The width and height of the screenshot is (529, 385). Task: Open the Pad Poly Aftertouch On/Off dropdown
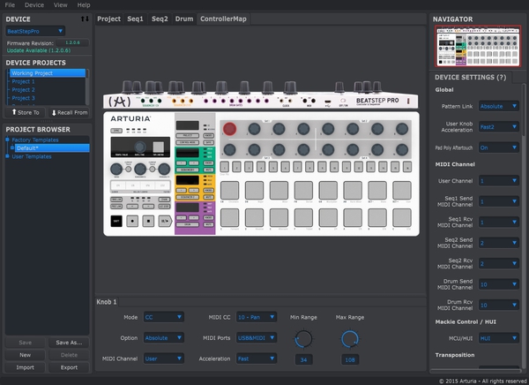498,148
